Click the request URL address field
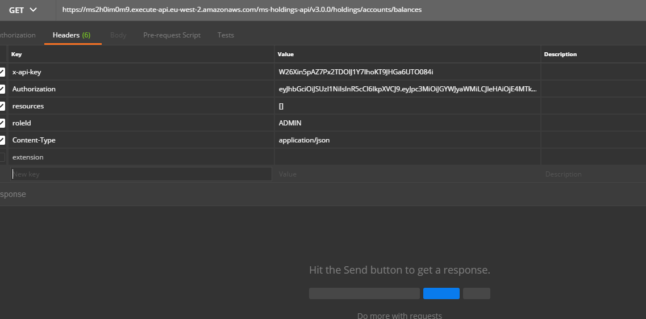Image resolution: width=646 pixels, height=319 pixels. pyautogui.click(x=341, y=10)
